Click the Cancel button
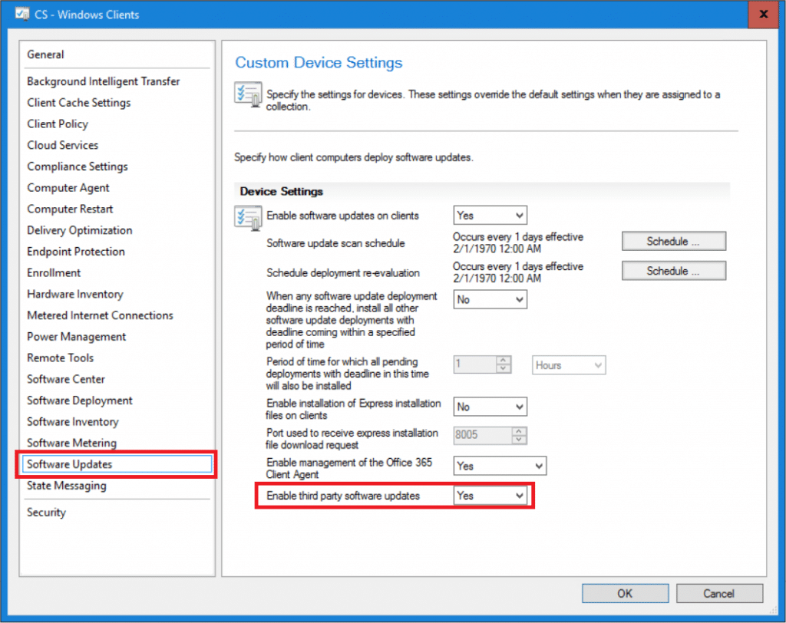Image resolution: width=786 pixels, height=623 pixels. tap(719, 593)
